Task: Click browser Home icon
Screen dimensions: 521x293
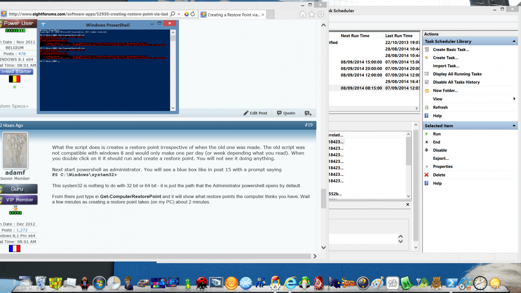Action: 303,14
